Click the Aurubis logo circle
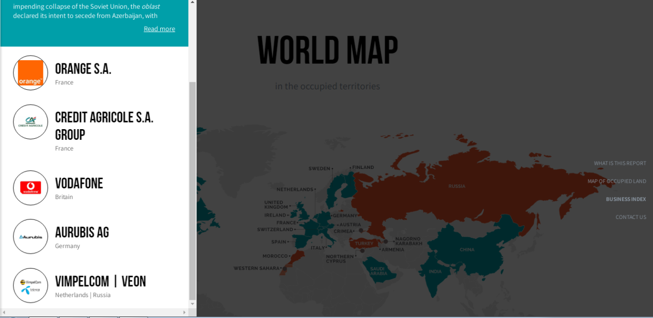 click(31, 236)
